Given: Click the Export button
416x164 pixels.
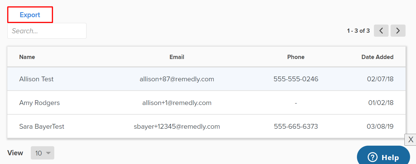Looking at the screenshot, I should click(30, 15).
